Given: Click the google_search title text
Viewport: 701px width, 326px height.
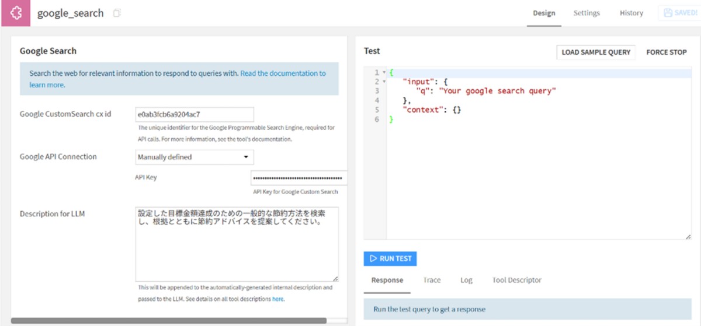Looking at the screenshot, I should coord(70,13).
